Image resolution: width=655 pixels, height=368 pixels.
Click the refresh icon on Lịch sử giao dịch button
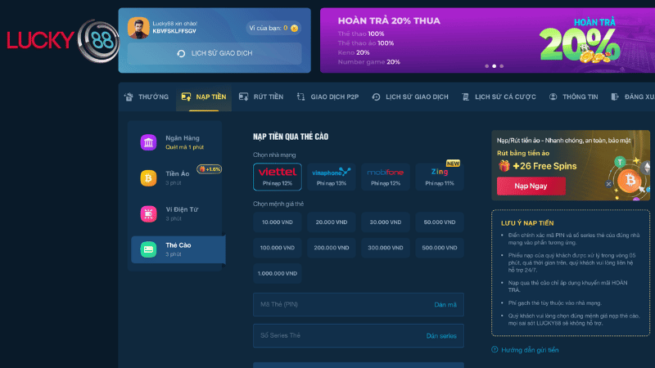(181, 53)
